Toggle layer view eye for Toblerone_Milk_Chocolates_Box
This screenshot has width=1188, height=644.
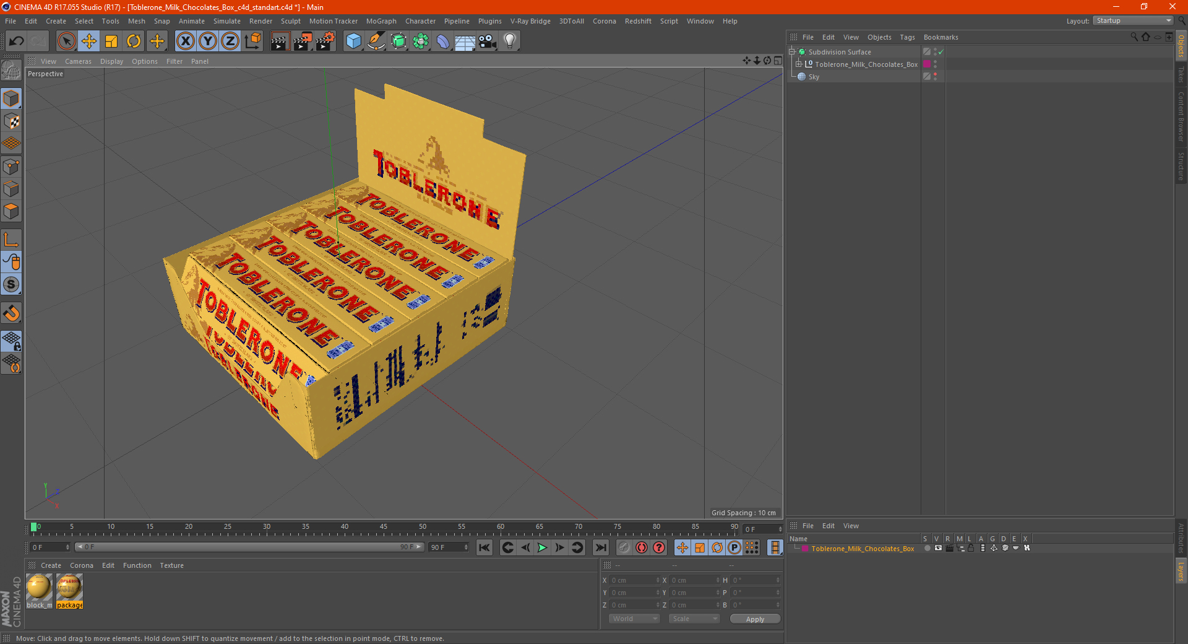938,548
